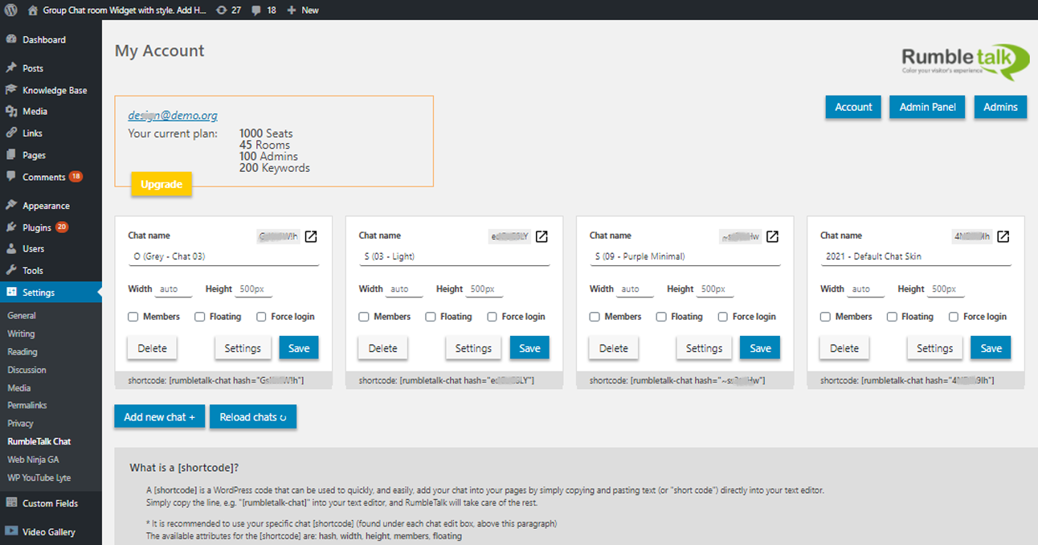Open General settings submenu
This screenshot has height=545, width=1038.
pyautogui.click(x=22, y=316)
